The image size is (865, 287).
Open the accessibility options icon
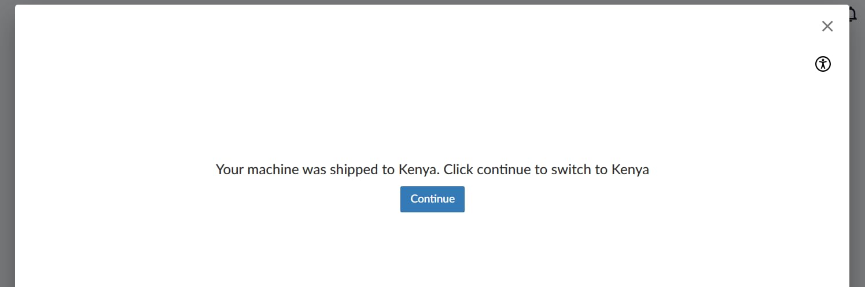[x=823, y=64]
